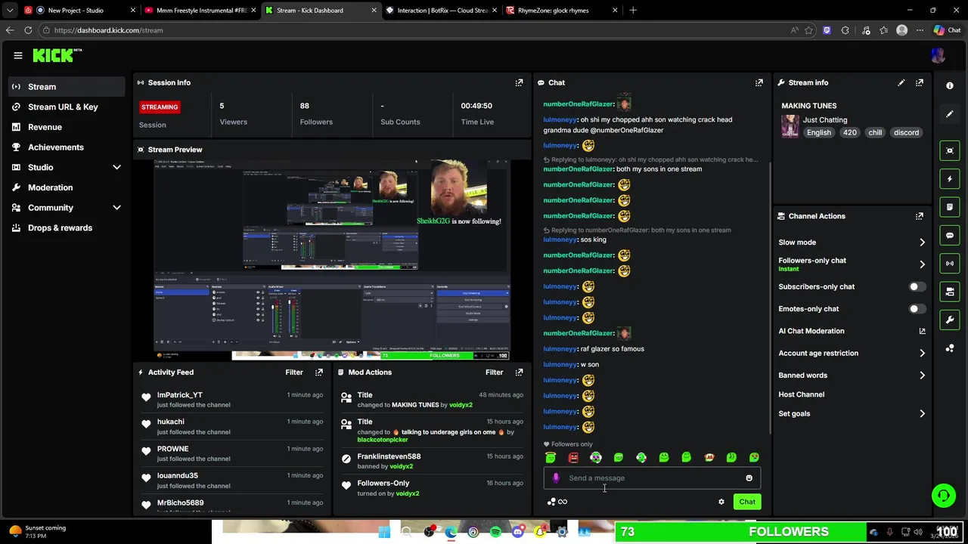Open the hamburger menu beside the Kick logo

[18, 55]
